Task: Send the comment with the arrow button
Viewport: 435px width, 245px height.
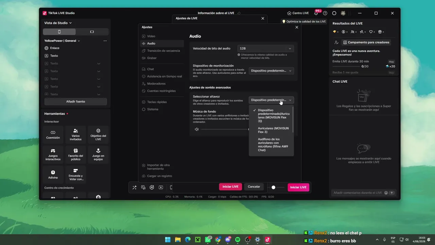Action: coord(391,193)
